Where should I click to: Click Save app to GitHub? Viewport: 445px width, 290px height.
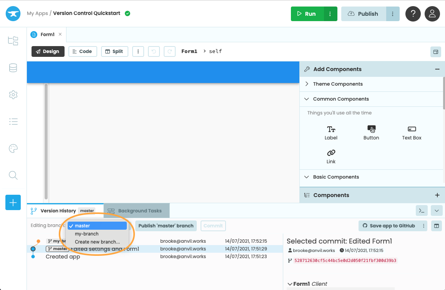click(389, 226)
